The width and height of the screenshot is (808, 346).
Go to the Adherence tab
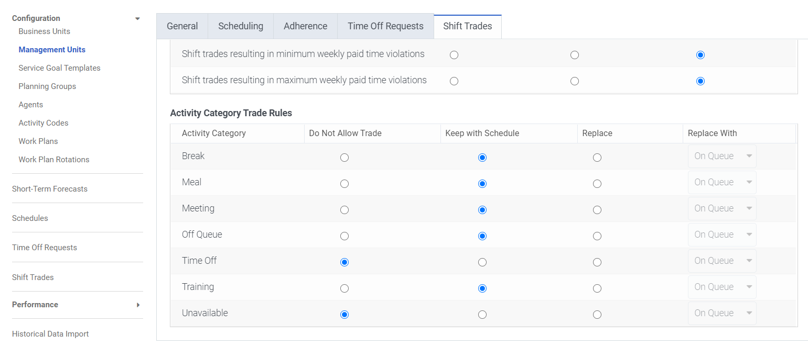pos(305,26)
